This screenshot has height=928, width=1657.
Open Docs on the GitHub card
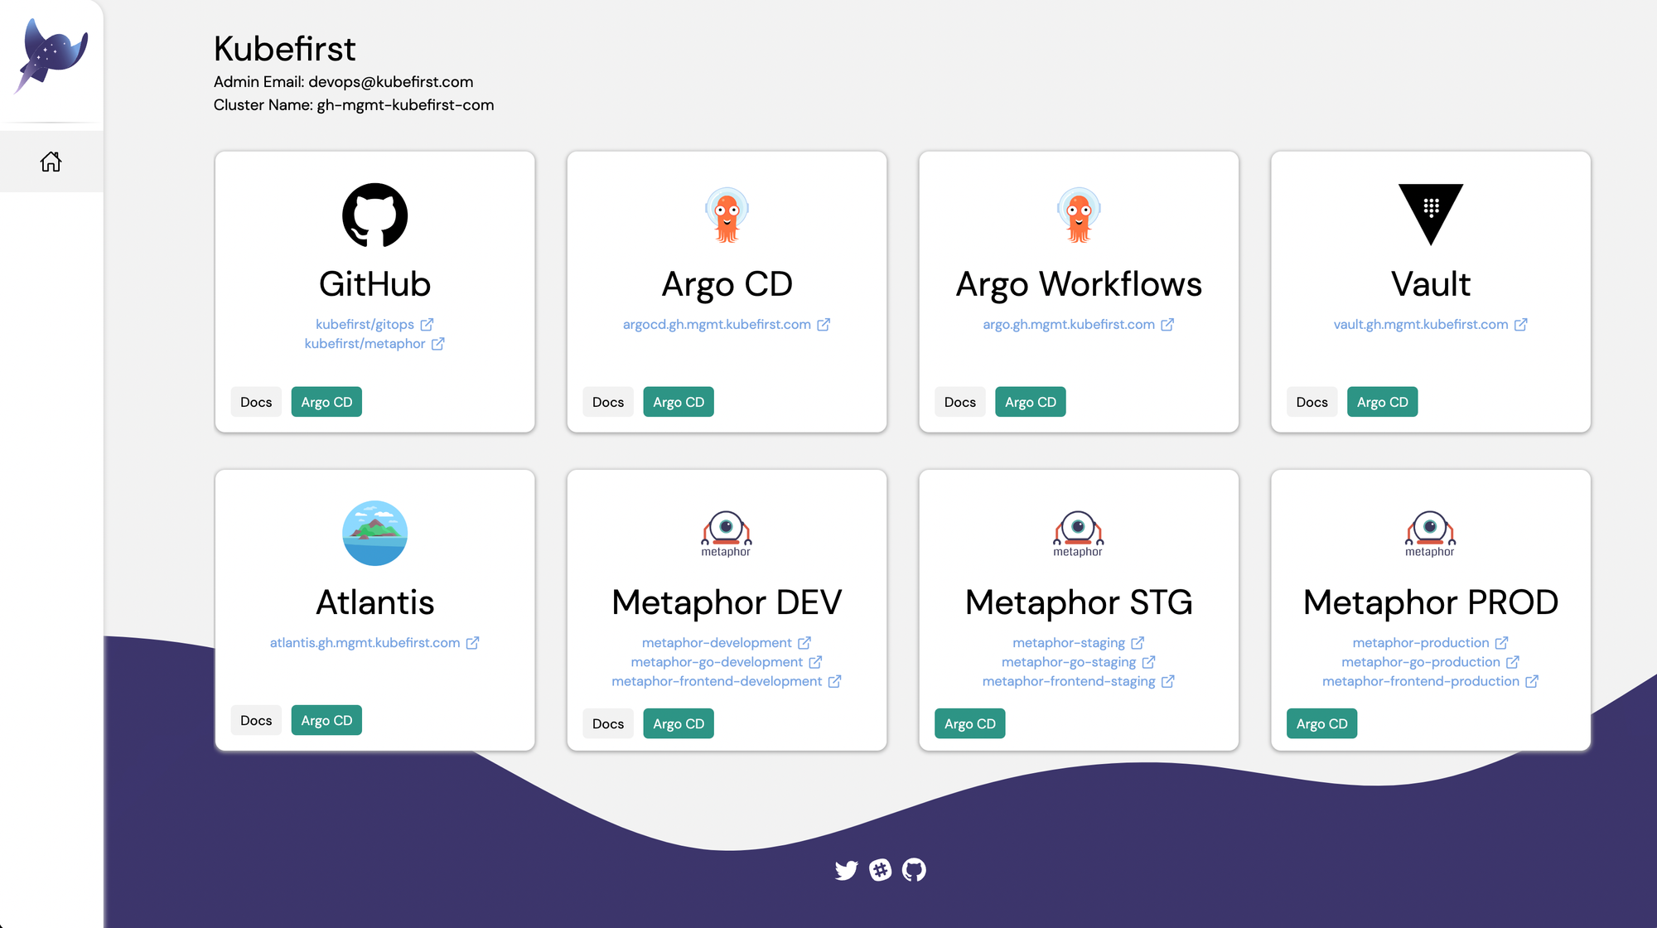tap(256, 402)
